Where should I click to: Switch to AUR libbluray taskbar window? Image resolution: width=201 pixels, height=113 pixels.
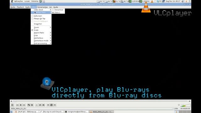27,112
